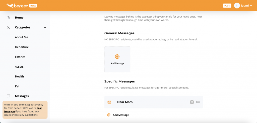Click the PLUS plan badge
257x123 pixels.
(x=227, y=6)
